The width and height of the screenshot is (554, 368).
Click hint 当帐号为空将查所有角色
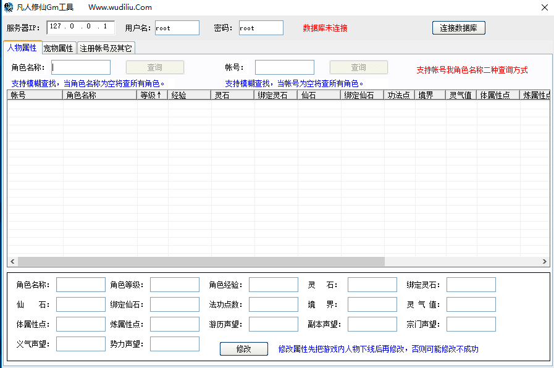[x=321, y=84]
